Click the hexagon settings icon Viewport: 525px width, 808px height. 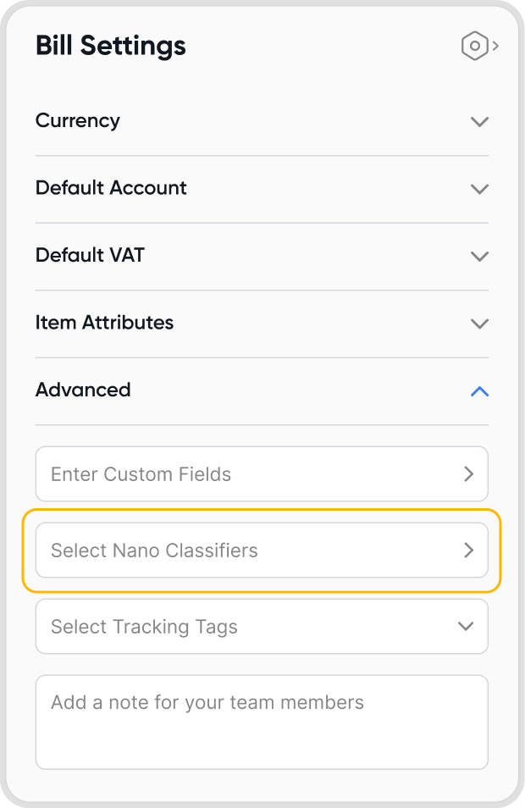click(475, 46)
